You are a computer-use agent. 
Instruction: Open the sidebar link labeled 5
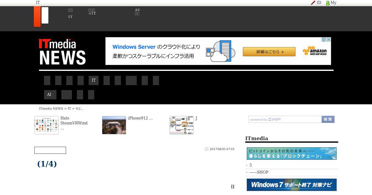[x=251, y=165]
